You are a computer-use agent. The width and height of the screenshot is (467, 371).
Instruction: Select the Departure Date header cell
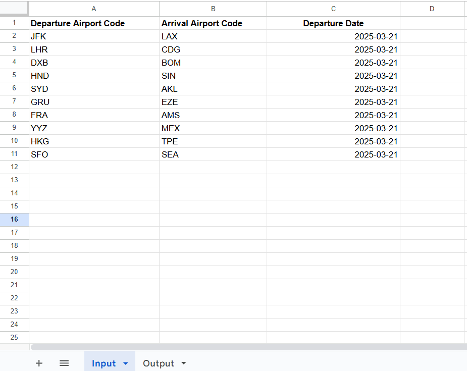pos(333,23)
